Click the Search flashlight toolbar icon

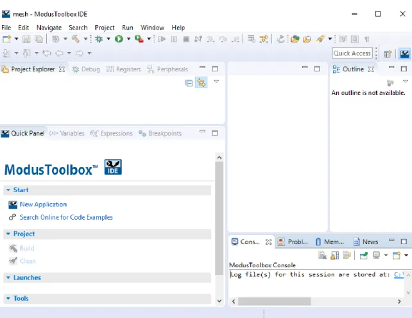320,39
